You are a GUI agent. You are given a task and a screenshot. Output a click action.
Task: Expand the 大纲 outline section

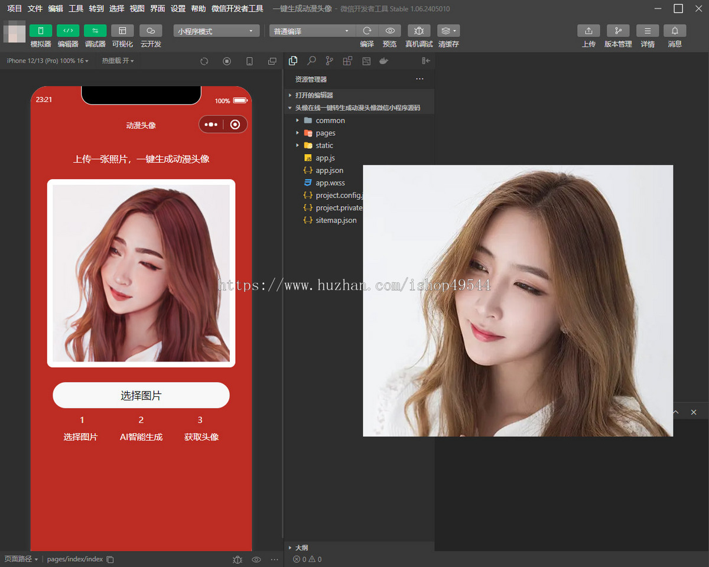pyautogui.click(x=359, y=548)
